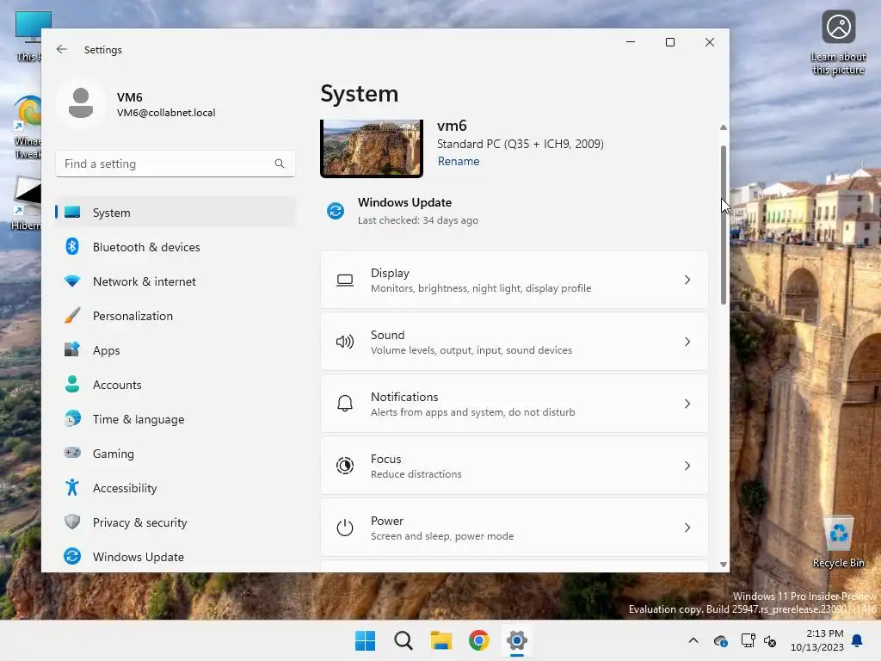Click the Display laptop icon
Viewport: 881px width, 661px height.
[x=345, y=280]
